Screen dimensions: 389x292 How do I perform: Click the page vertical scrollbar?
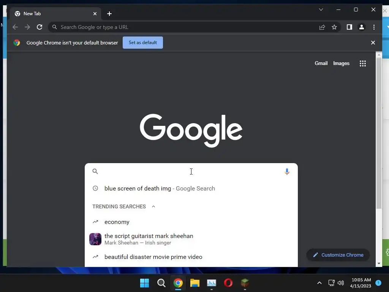point(379,134)
